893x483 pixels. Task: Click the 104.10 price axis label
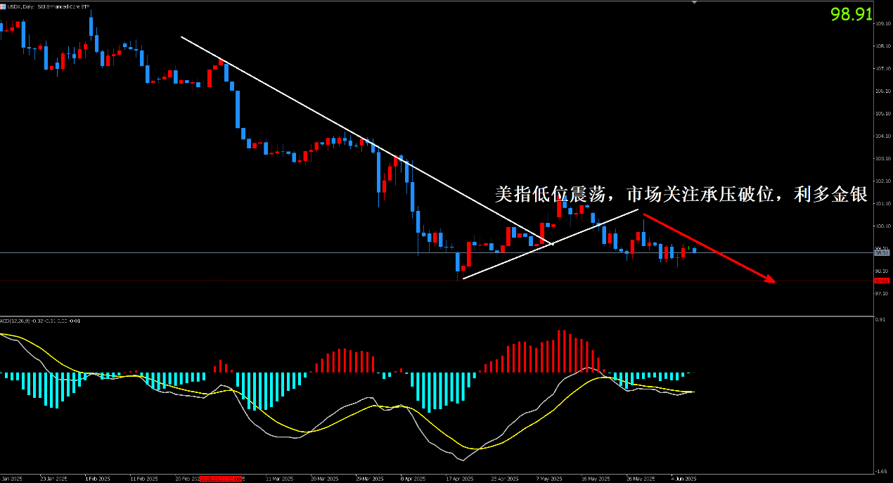pyautogui.click(x=883, y=136)
